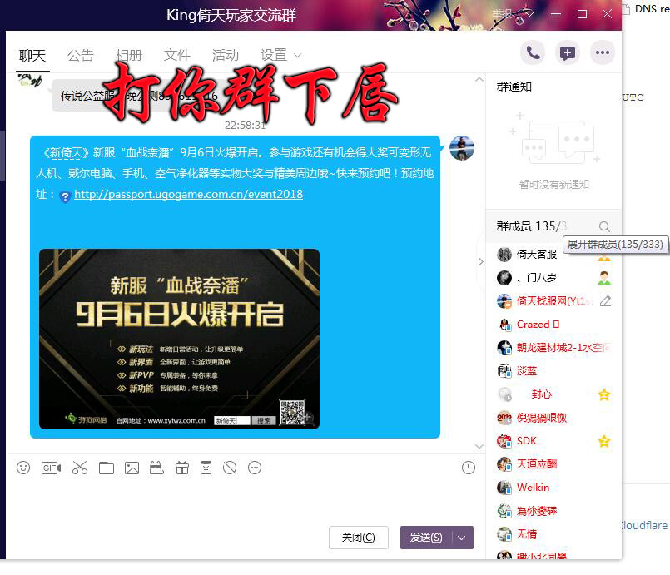
Task: Open the three-dot more options button
Action: click(602, 53)
